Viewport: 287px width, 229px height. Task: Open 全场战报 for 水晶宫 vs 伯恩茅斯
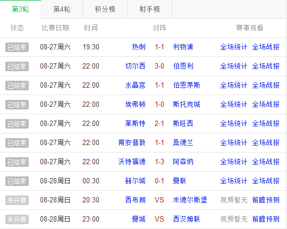pos(266,86)
